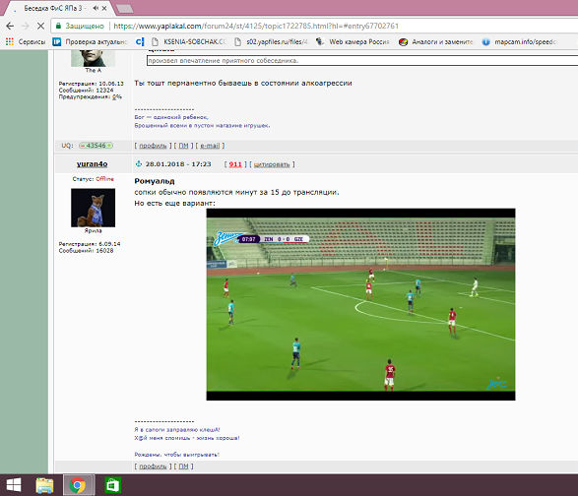Click the 'Сообщений: 16028' text
The height and width of the screenshot is (496, 578).
pyautogui.click(x=86, y=251)
